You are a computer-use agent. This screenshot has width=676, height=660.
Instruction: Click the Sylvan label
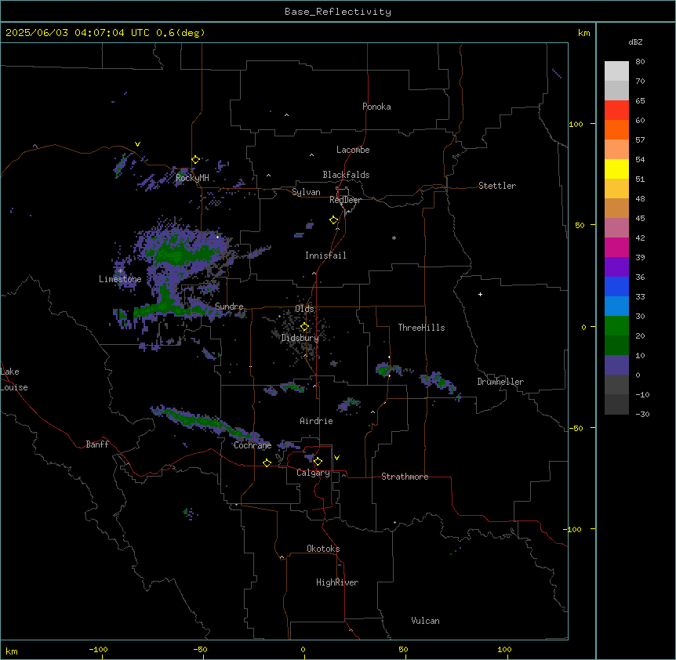pos(306,192)
